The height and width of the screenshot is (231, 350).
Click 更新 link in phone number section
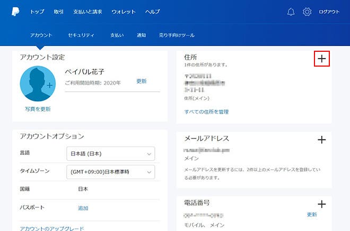(x=312, y=215)
